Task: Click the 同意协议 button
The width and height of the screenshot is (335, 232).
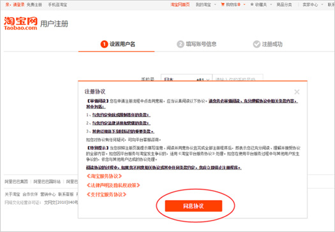Action: coord(193,206)
